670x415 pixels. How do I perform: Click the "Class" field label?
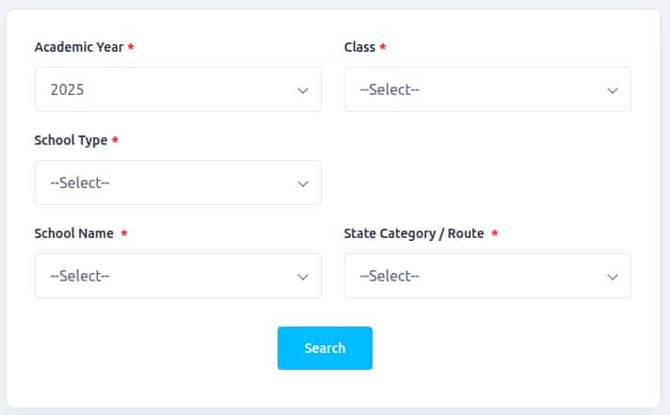359,47
